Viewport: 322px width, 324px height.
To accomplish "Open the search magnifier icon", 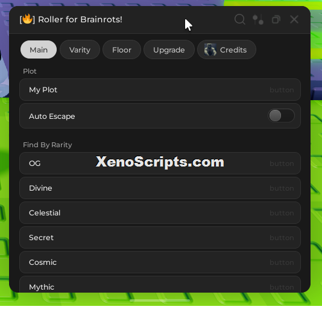I will click(240, 19).
